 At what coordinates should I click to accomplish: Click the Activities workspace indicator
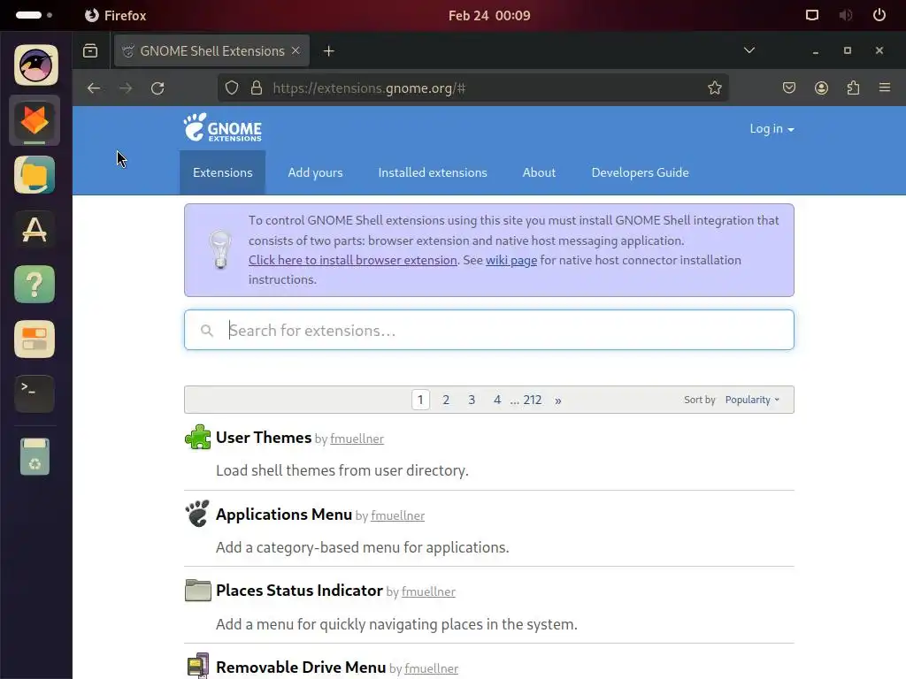click(x=35, y=15)
